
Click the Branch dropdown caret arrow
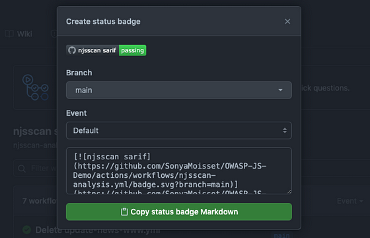click(280, 90)
